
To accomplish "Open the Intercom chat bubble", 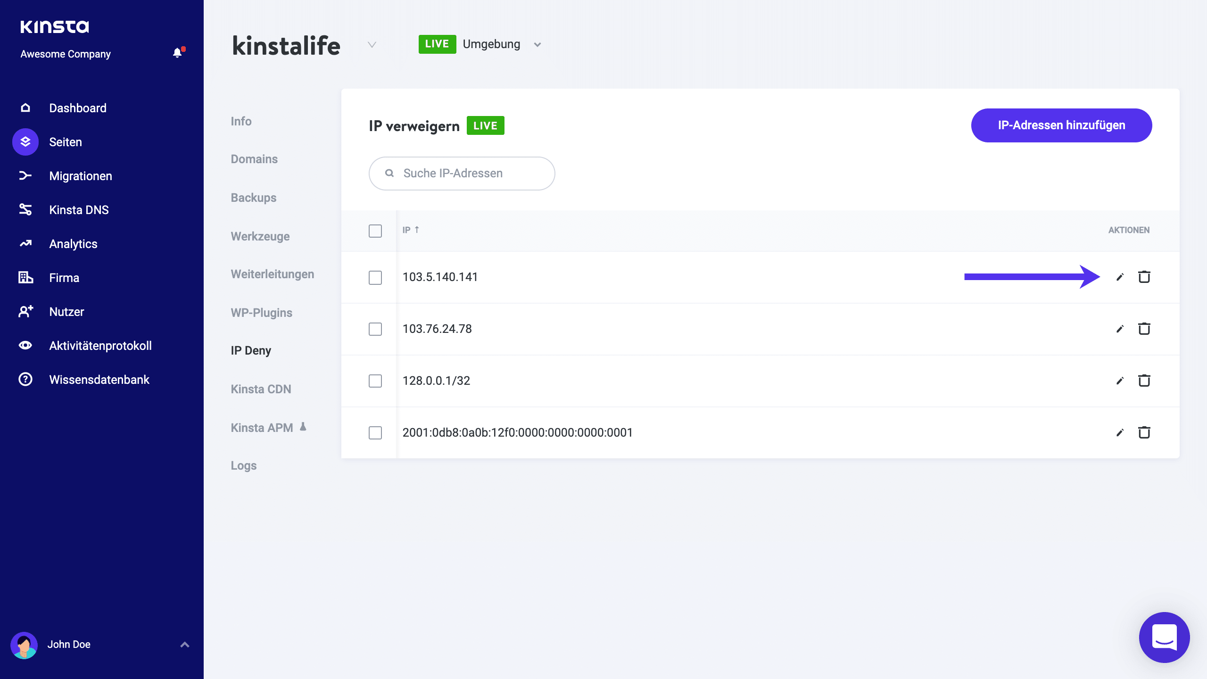I will pos(1164,638).
